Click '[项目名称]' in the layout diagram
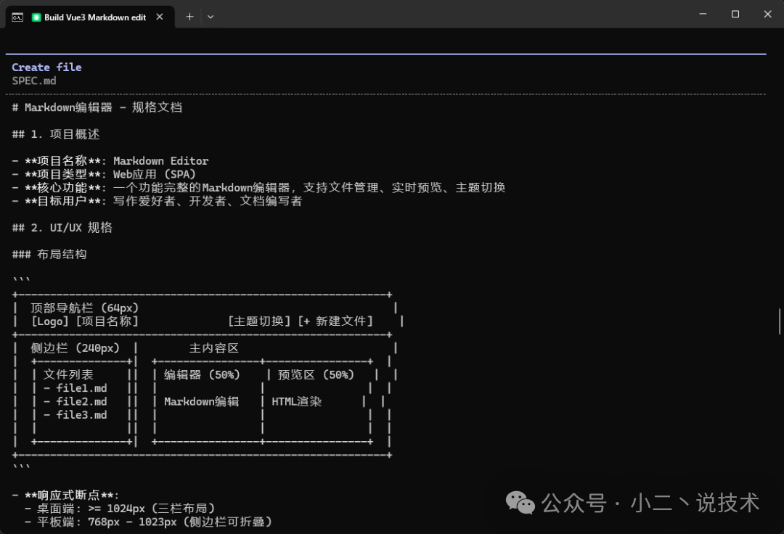 pyautogui.click(x=107, y=321)
